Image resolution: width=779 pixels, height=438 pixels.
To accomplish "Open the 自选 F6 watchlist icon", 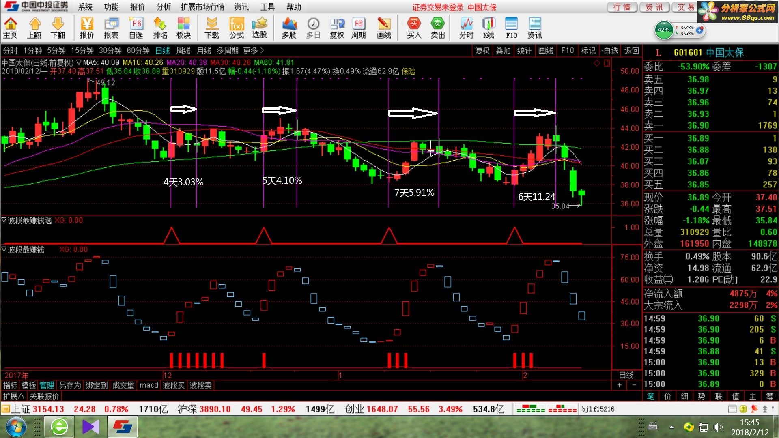I will [x=136, y=28].
